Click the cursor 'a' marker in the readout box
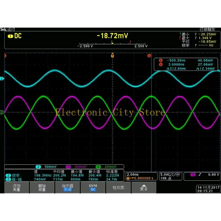This screenshot has width=221, height=221. pos(161,60)
